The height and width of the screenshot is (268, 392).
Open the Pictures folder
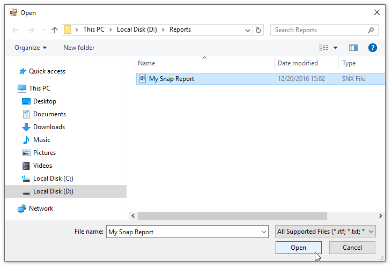click(45, 153)
